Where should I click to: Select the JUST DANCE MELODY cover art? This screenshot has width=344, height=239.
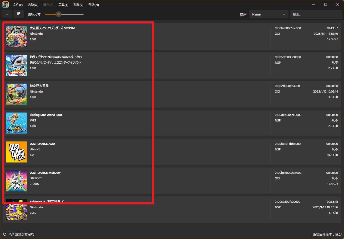[17, 181]
